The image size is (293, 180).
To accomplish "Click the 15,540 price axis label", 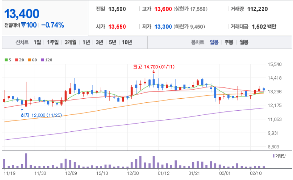I will pos(274,64).
